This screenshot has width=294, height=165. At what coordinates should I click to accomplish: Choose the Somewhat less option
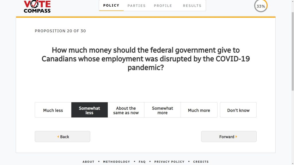(89, 110)
